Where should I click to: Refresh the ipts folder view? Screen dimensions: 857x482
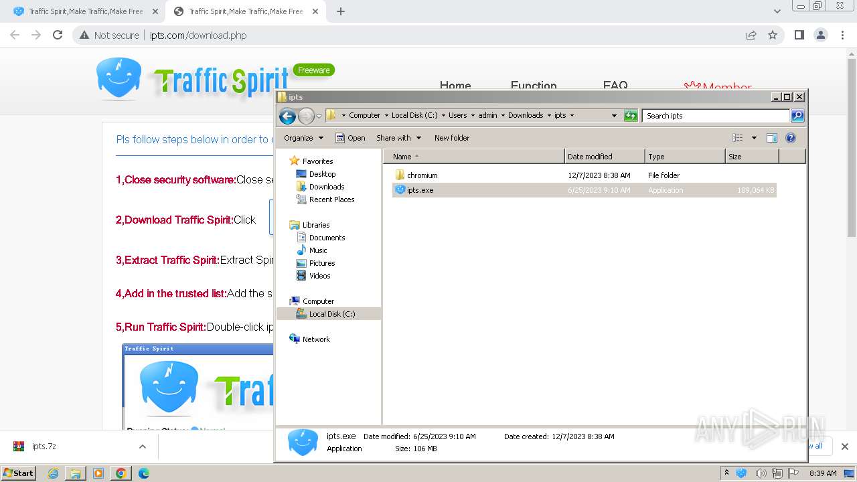631,116
